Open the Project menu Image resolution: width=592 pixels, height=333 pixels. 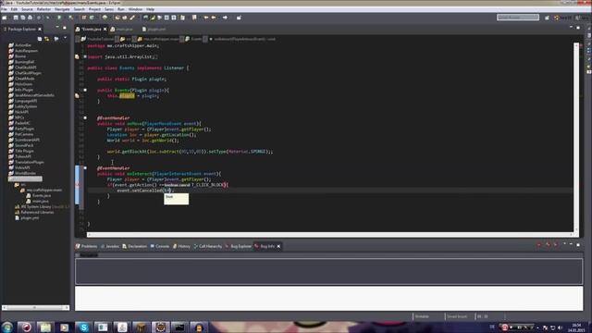(x=94, y=9)
